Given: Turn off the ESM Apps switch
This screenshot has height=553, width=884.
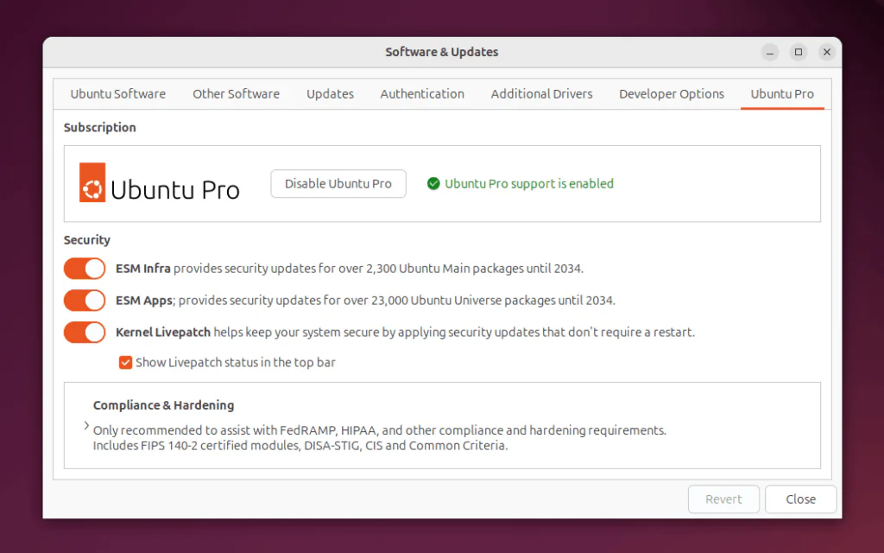Looking at the screenshot, I should pyautogui.click(x=84, y=300).
